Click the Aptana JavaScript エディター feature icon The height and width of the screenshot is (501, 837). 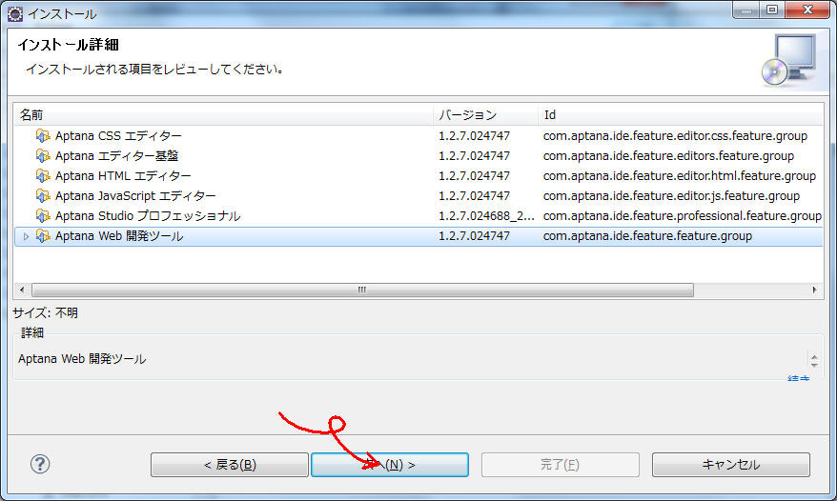pos(42,196)
